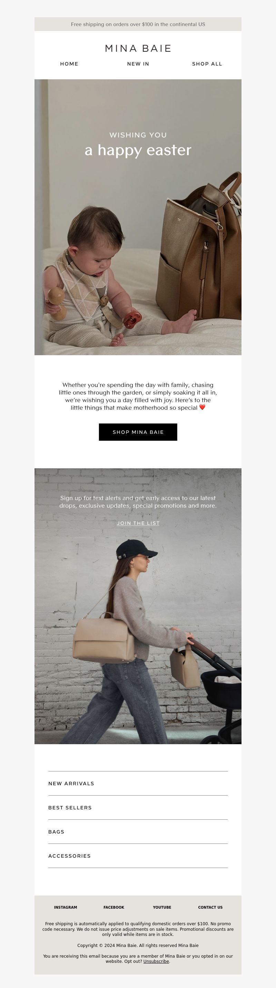Browse the BAGS category row
Image resolution: width=276 pixels, height=988 pixels.
click(138, 831)
